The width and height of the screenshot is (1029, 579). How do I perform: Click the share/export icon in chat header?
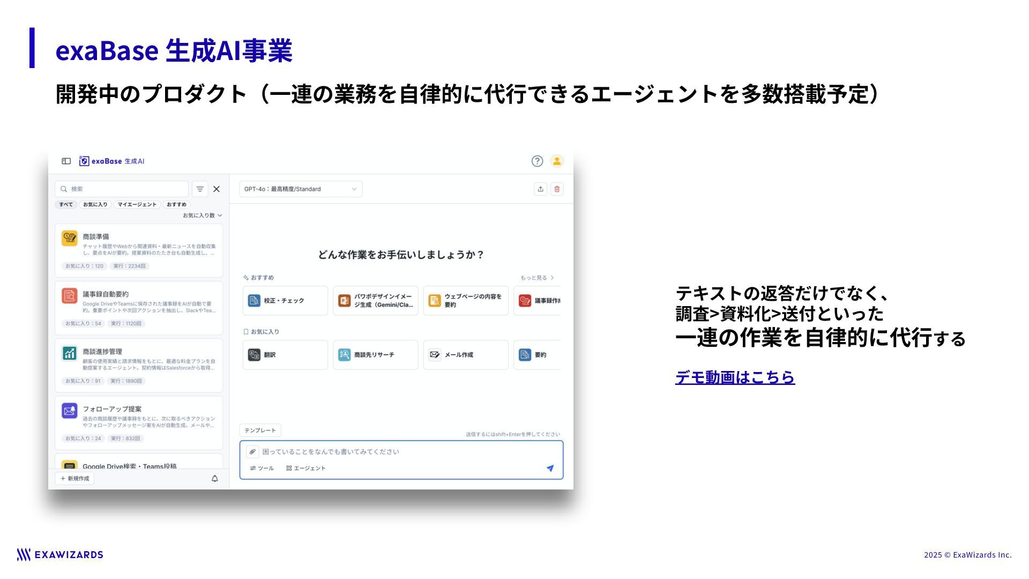point(540,189)
